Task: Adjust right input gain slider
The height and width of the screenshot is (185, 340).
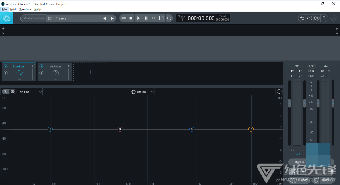Action: pyautogui.click(x=304, y=103)
